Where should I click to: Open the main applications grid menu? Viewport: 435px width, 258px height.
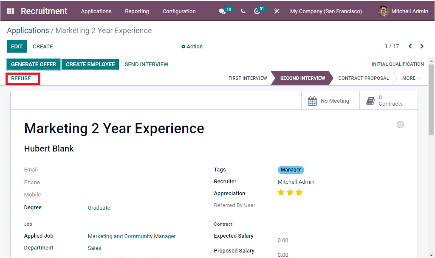point(10,11)
